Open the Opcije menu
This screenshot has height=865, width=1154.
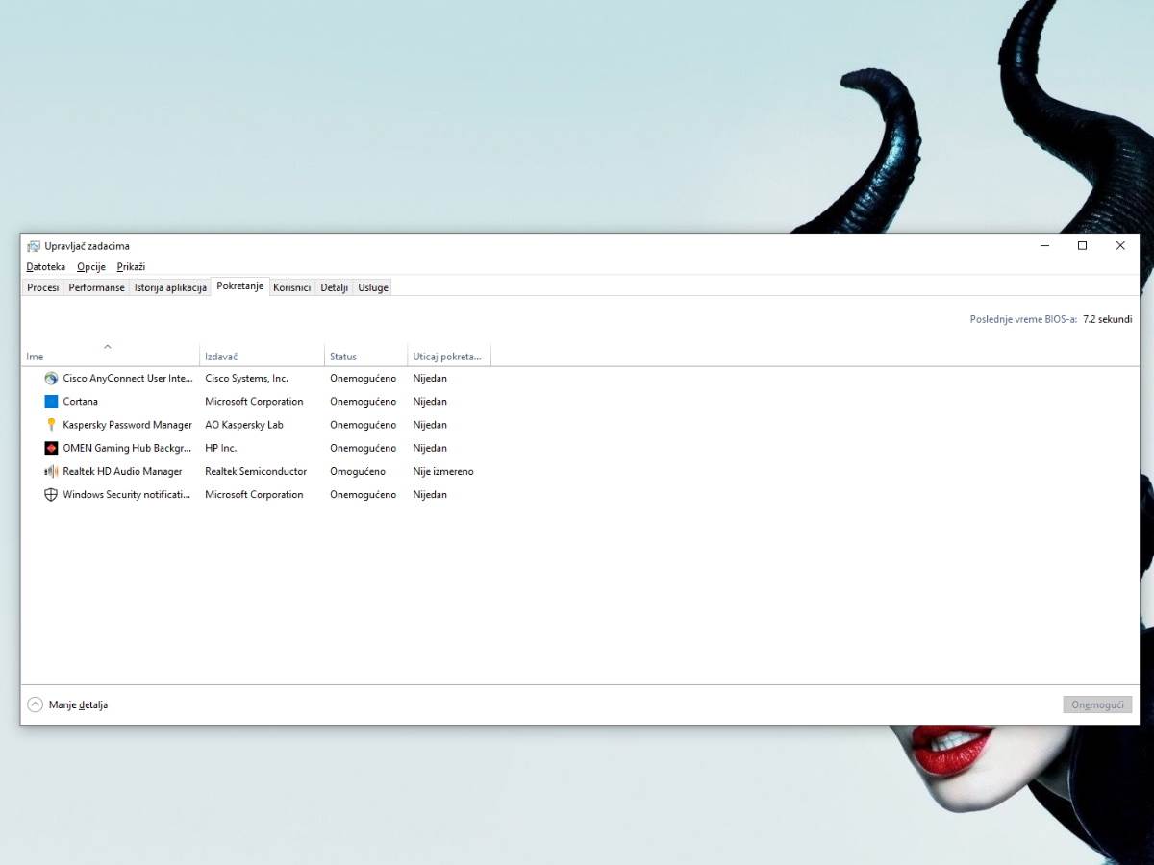tap(90, 266)
